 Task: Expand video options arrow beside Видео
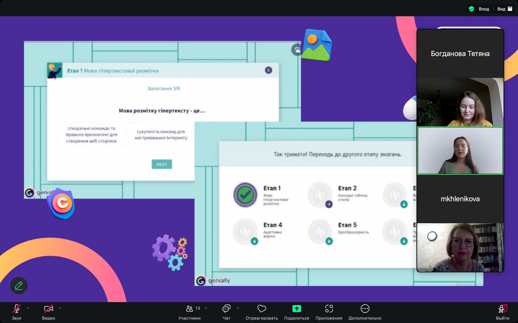[60, 308]
